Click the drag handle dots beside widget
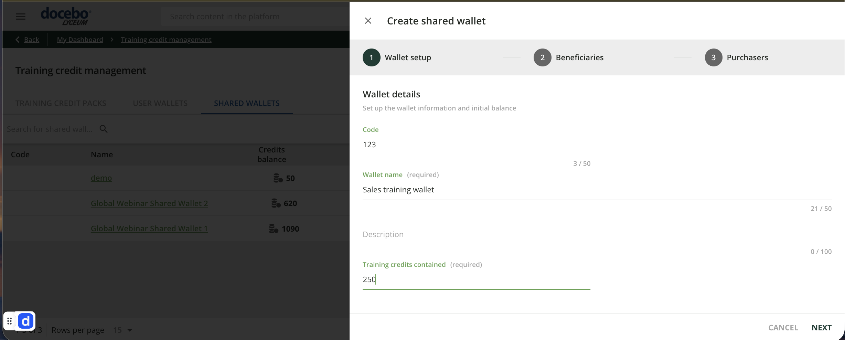845x340 pixels. pyautogui.click(x=10, y=321)
